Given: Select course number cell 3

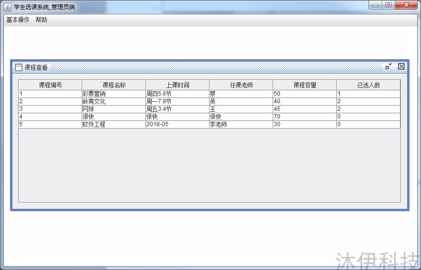Looking at the screenshot, I should (50, 109).
